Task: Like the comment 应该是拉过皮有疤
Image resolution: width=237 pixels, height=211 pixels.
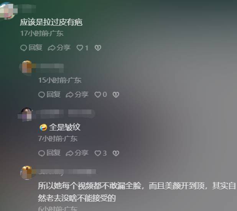Action: [x=82, y=48]
